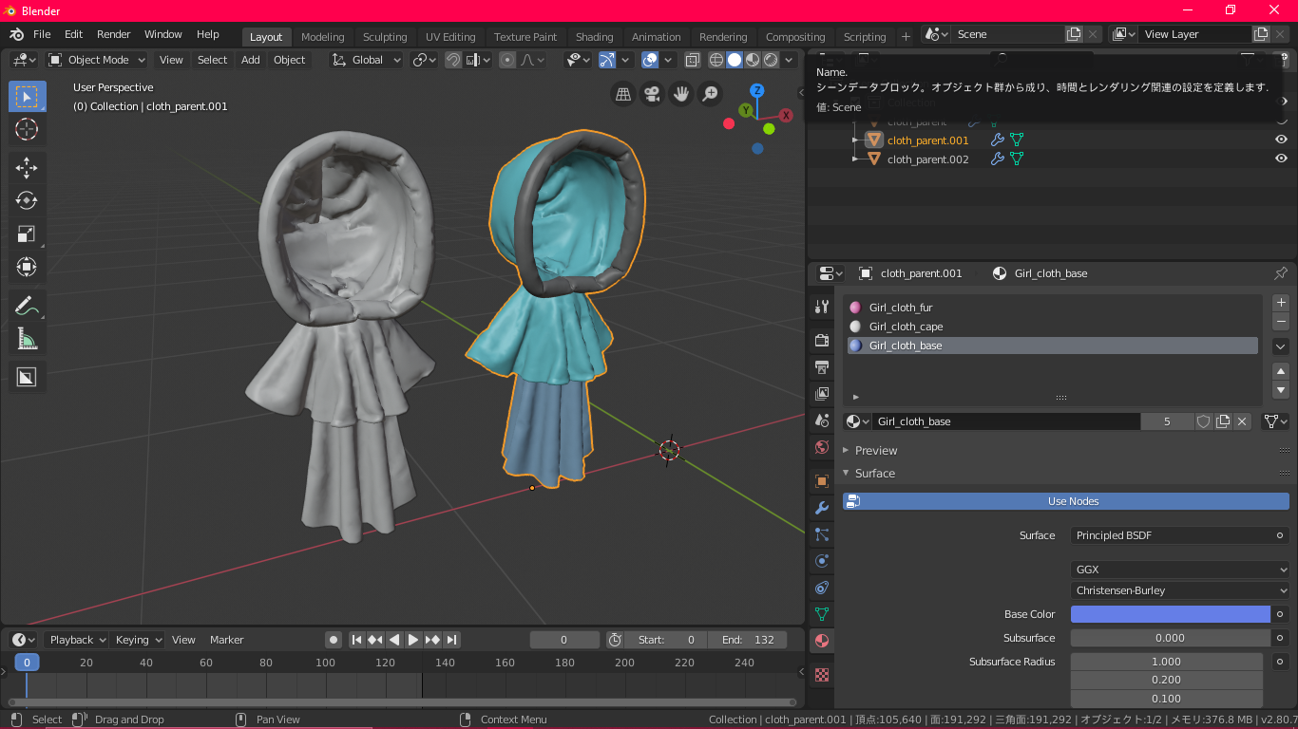
Task: Open the Global transform orientation dropdown
Action: 366,60
